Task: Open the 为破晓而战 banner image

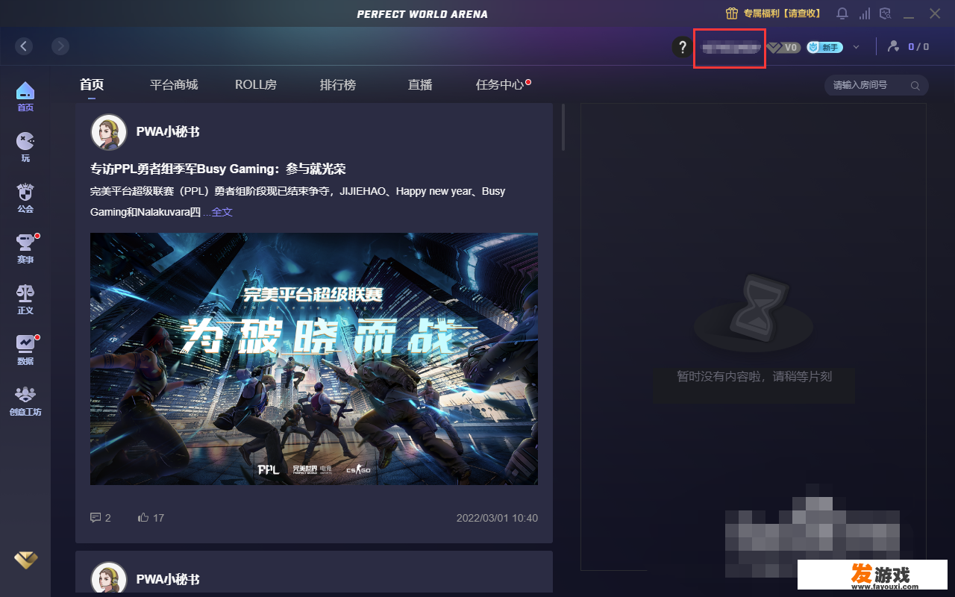Action: pos(314,359)
